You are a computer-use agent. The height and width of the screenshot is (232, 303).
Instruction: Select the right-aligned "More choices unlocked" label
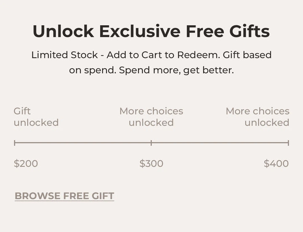click(x=258, y=117)
